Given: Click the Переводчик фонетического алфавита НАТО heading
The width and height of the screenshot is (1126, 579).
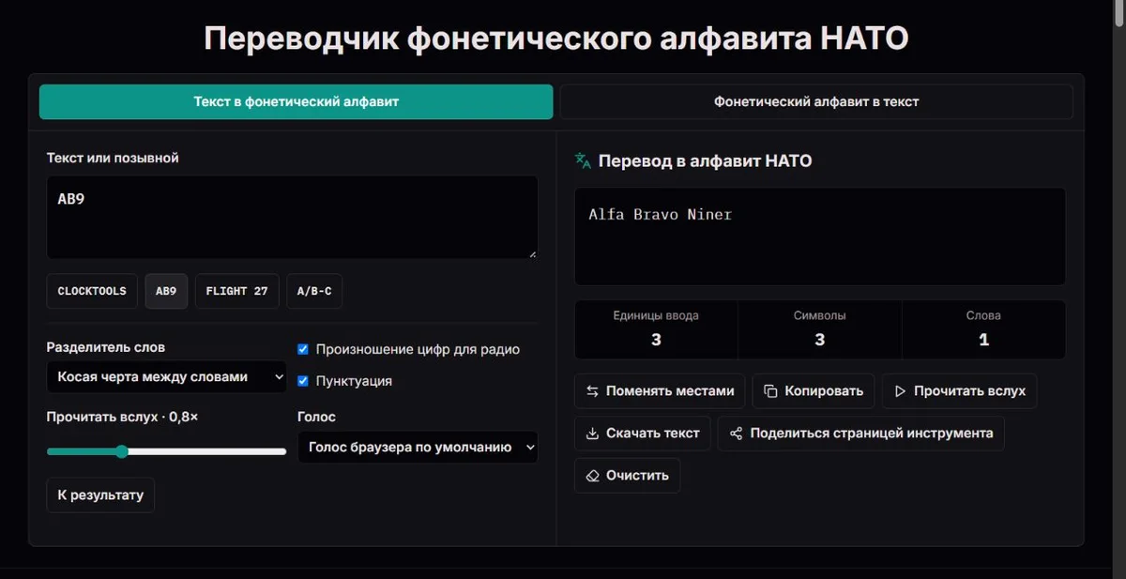Looking at the screenshot, I should (556, 38).
